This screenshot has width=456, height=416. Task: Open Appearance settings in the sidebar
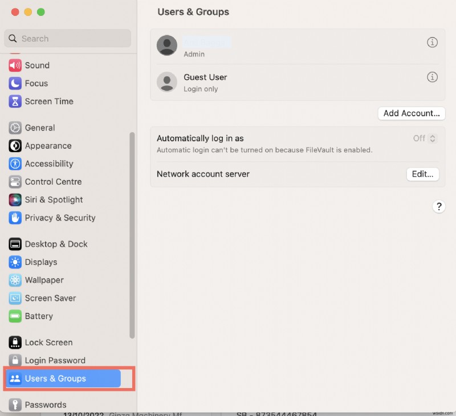coord(48,146)
